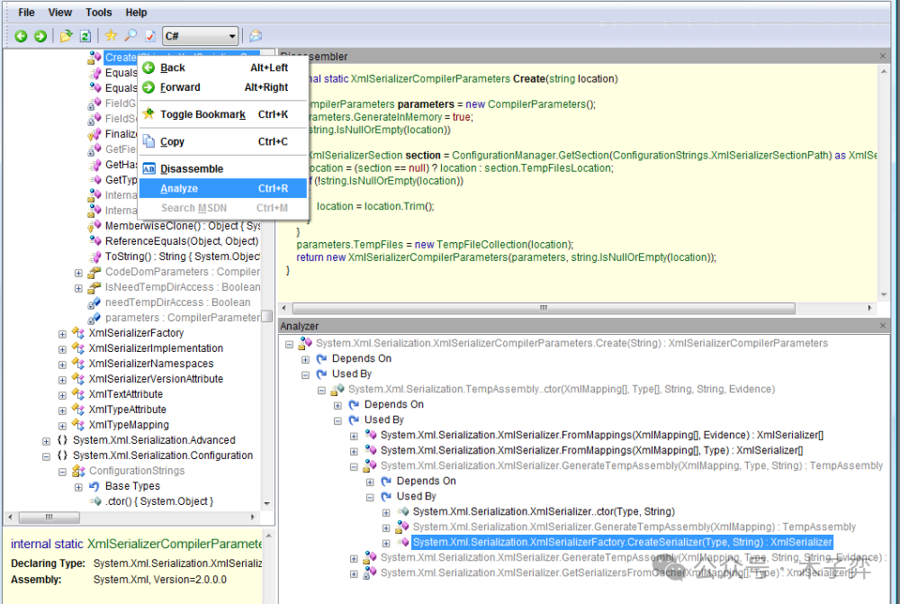Viewport: 900px width, 604px height.
Task: Click the Refresh icon in toolbar
Action: pyautogui.click(x=85, y=36)
